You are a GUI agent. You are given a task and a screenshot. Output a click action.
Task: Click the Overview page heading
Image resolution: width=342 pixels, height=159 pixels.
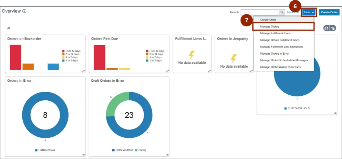(x=11, y=11)
